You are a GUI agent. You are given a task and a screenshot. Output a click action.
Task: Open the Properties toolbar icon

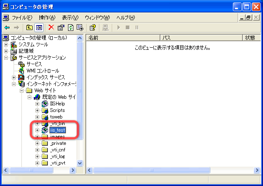click(x=61, y=28)
